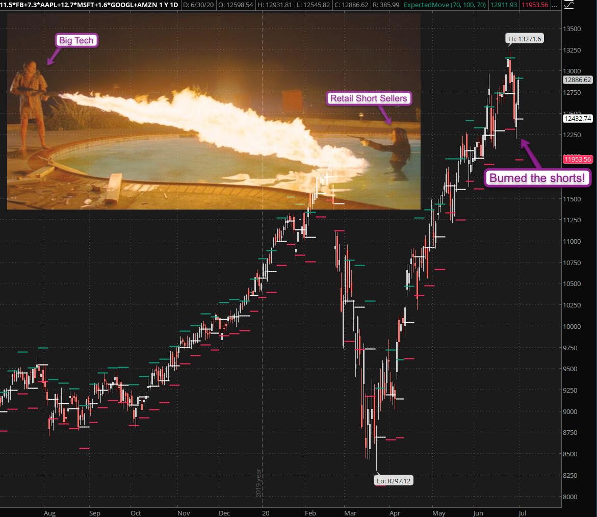Click the 9000 price axis label
The width and height of the screenshot is (597, 517).
point(570,411)
